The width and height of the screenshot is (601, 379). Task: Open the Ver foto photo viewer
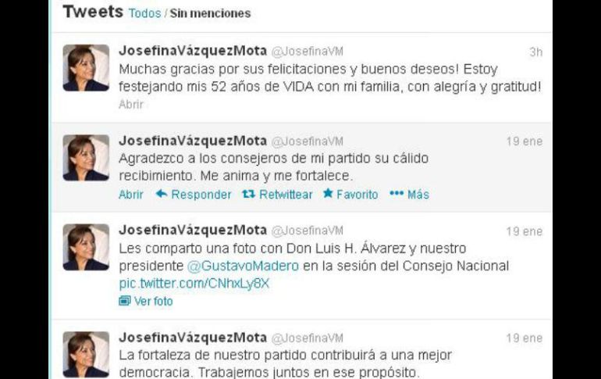click(x=153, y=301)
